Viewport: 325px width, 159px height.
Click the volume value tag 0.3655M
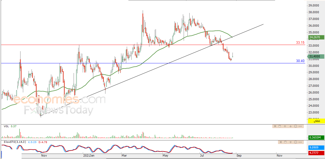click(316, 137)
